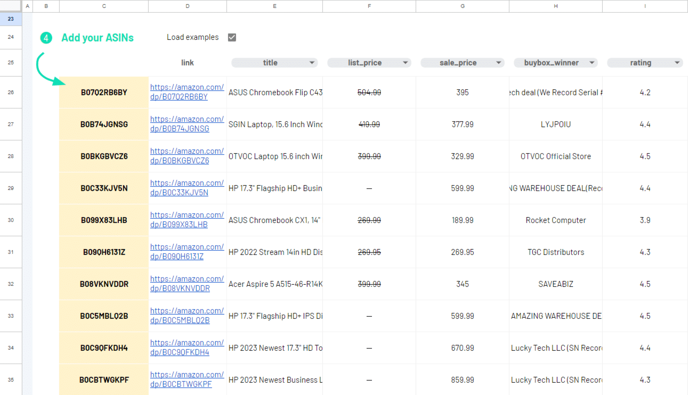Click the SGIN Laptop title cell
Screen dimensions: 688x395
point(274,125)
